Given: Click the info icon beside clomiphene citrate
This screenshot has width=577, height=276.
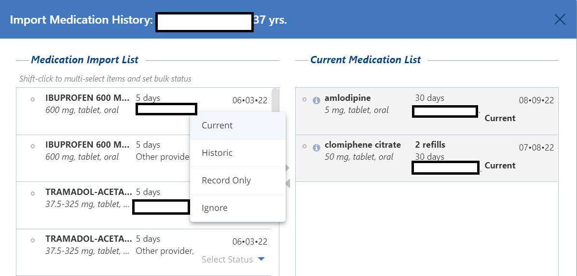Looking at the screenshot, I should tap(316, 147).
